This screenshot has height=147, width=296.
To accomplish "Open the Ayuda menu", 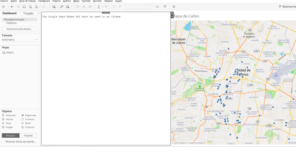I will pyautogui.click(x=118, y=1).
